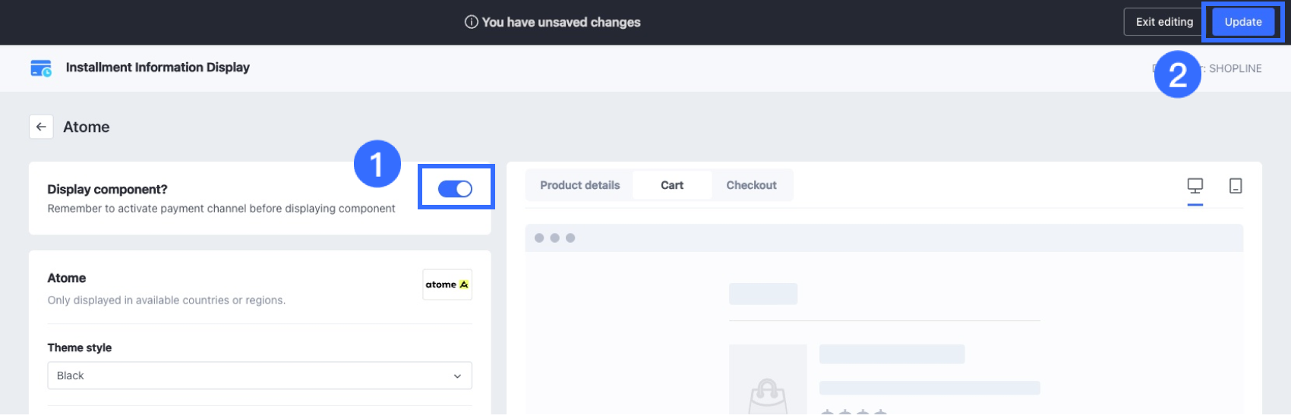
Task: Open the Theme style dropdown showing Black
Action: tap(260, 376)
